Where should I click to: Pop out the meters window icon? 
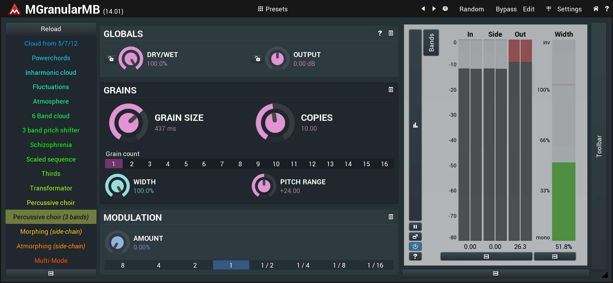click(x=415, y=236)
